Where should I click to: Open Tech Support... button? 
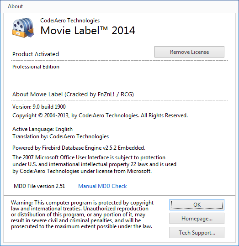[x=197, y=232]
